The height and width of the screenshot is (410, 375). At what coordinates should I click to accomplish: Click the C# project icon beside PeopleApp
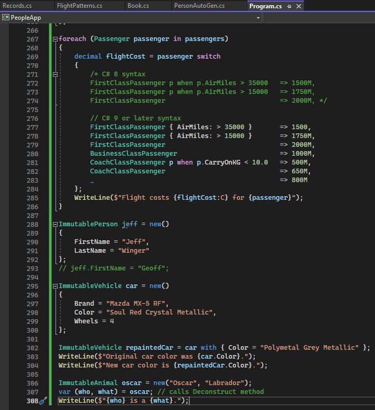click(x=6, y=18)
